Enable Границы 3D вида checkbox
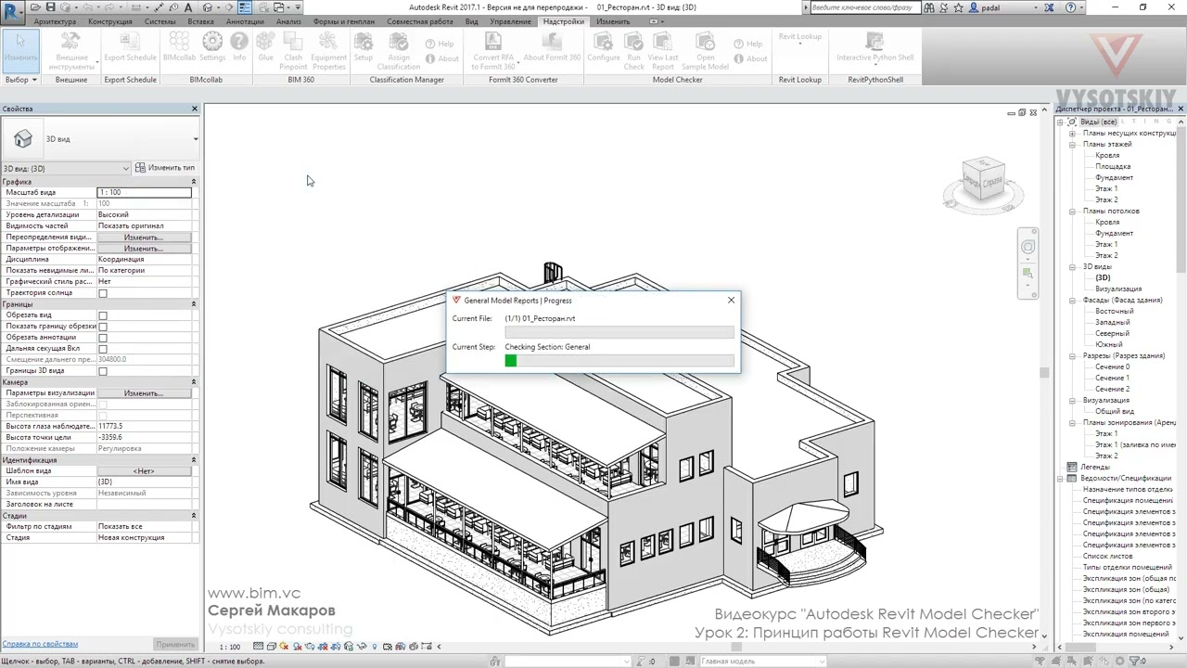 point(103,371)
